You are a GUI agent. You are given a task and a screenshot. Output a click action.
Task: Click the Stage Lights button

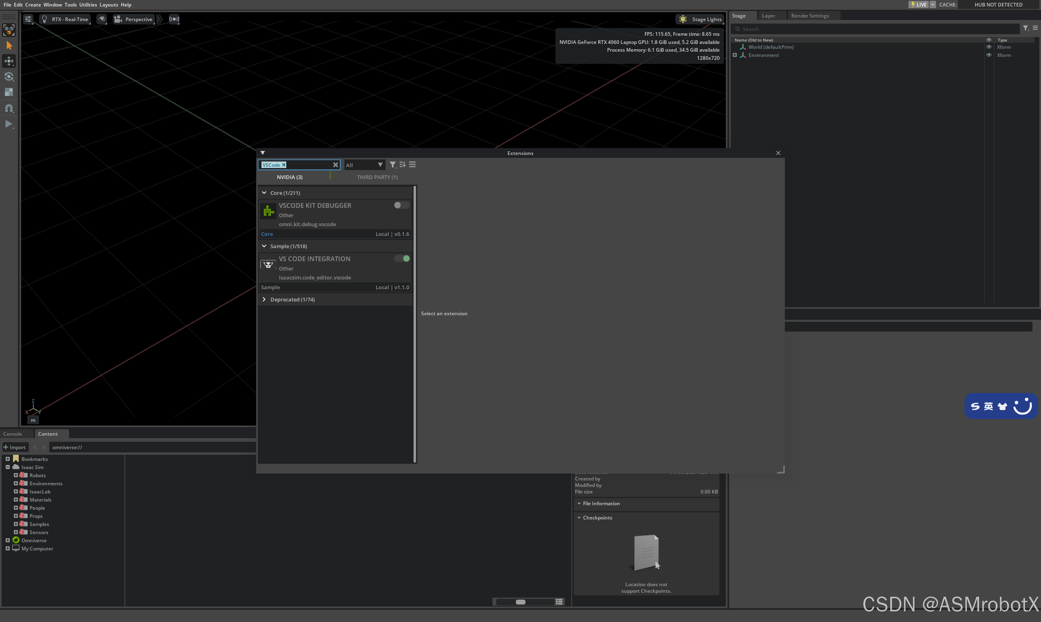[x=700, y=19]
